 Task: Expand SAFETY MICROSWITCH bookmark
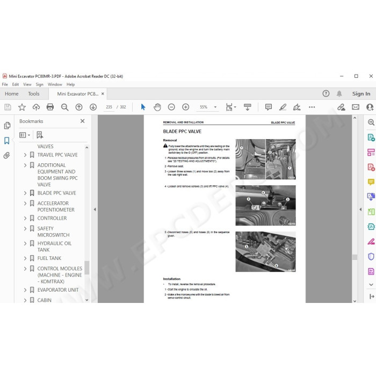(25, 228)
